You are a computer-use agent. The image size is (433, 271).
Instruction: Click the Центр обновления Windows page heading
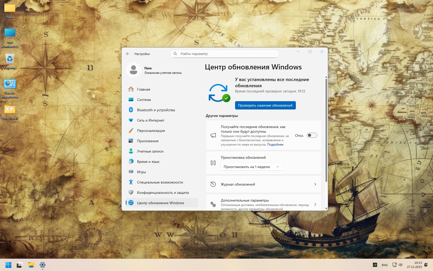pyautogui.click(x=253, y=67)
